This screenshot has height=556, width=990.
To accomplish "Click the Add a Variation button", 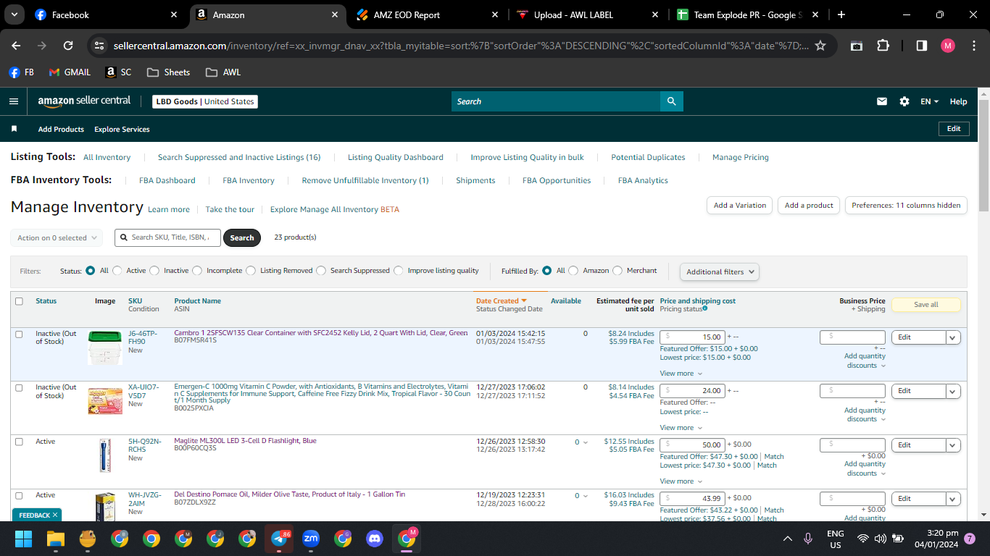I will coord(739,206).
